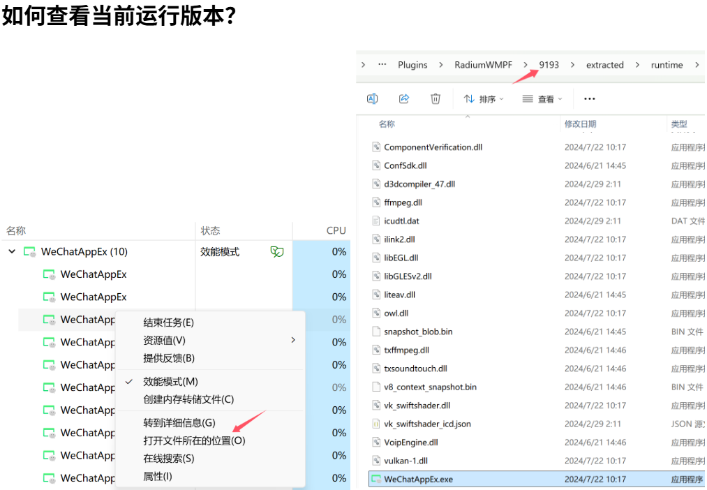
Task: Click the WeChatAppEx.exe file icon
Action: click(376, 480)
